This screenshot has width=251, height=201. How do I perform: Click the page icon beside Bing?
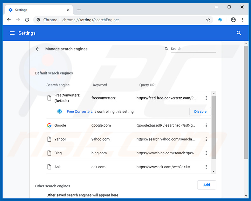(49, 153)
